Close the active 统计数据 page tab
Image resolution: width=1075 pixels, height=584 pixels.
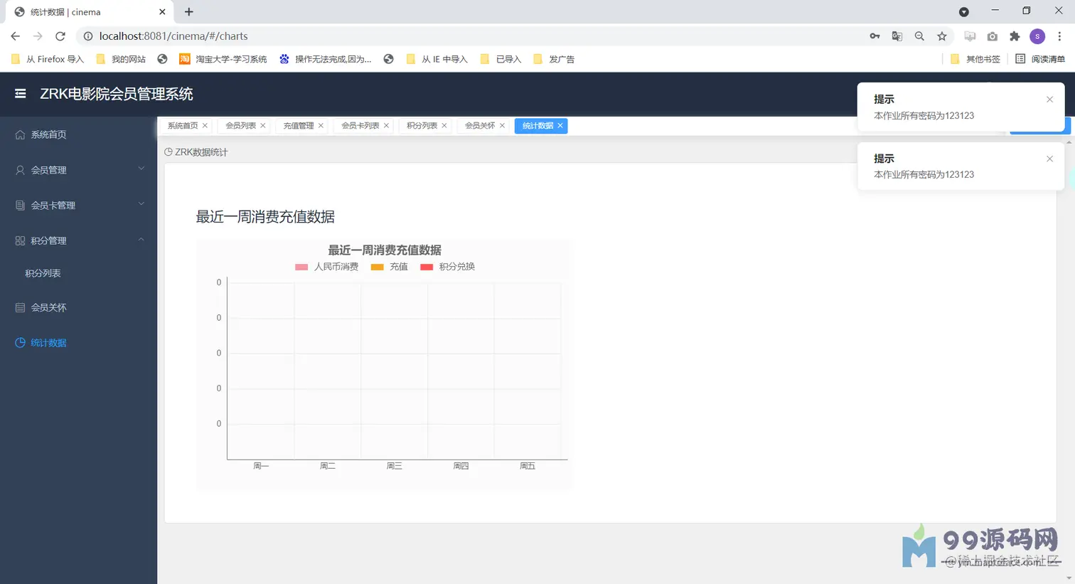pyautogui.click(x=560, y=126)
